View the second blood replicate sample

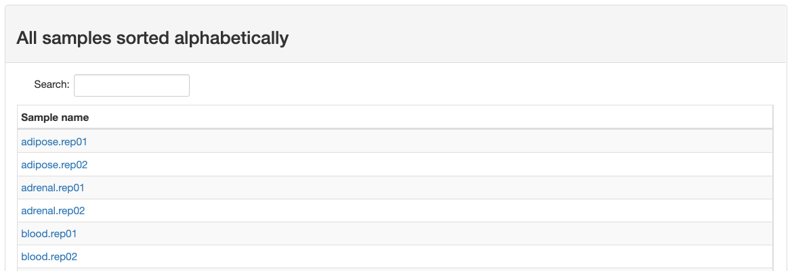(49, 257)
